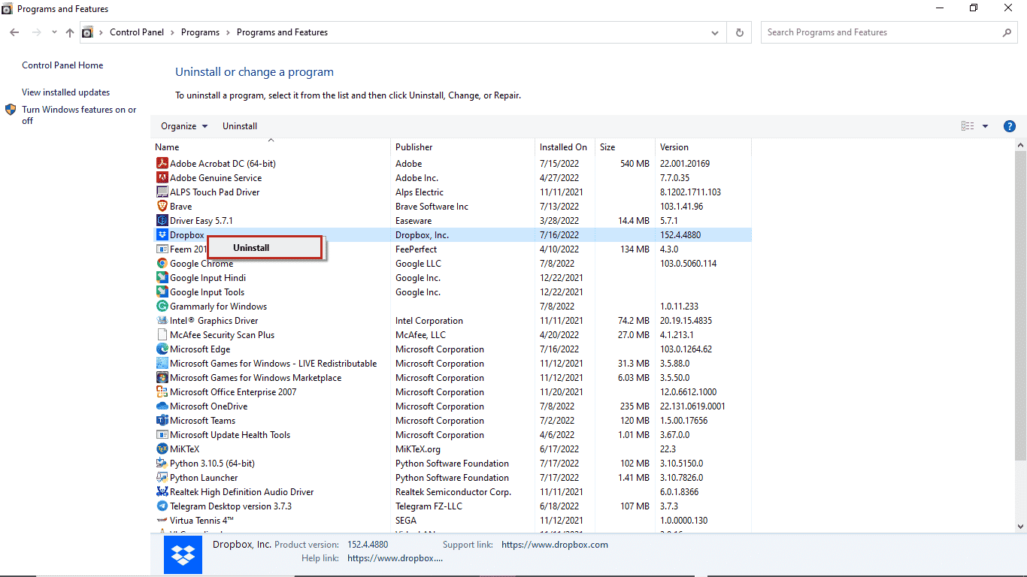This screenshot has width=1027, height=577.
Task: Change view using the view icon
Action: pos(968,126)
